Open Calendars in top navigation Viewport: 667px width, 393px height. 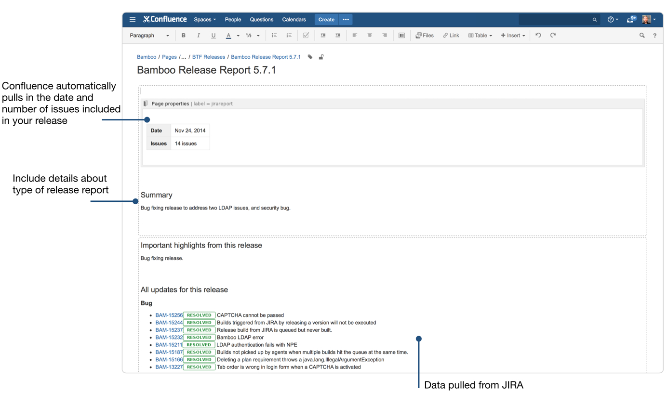[294, 20]
